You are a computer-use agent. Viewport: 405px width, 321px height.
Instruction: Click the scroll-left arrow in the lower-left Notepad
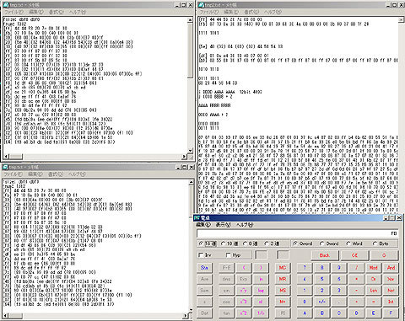(x=6, y=316)
